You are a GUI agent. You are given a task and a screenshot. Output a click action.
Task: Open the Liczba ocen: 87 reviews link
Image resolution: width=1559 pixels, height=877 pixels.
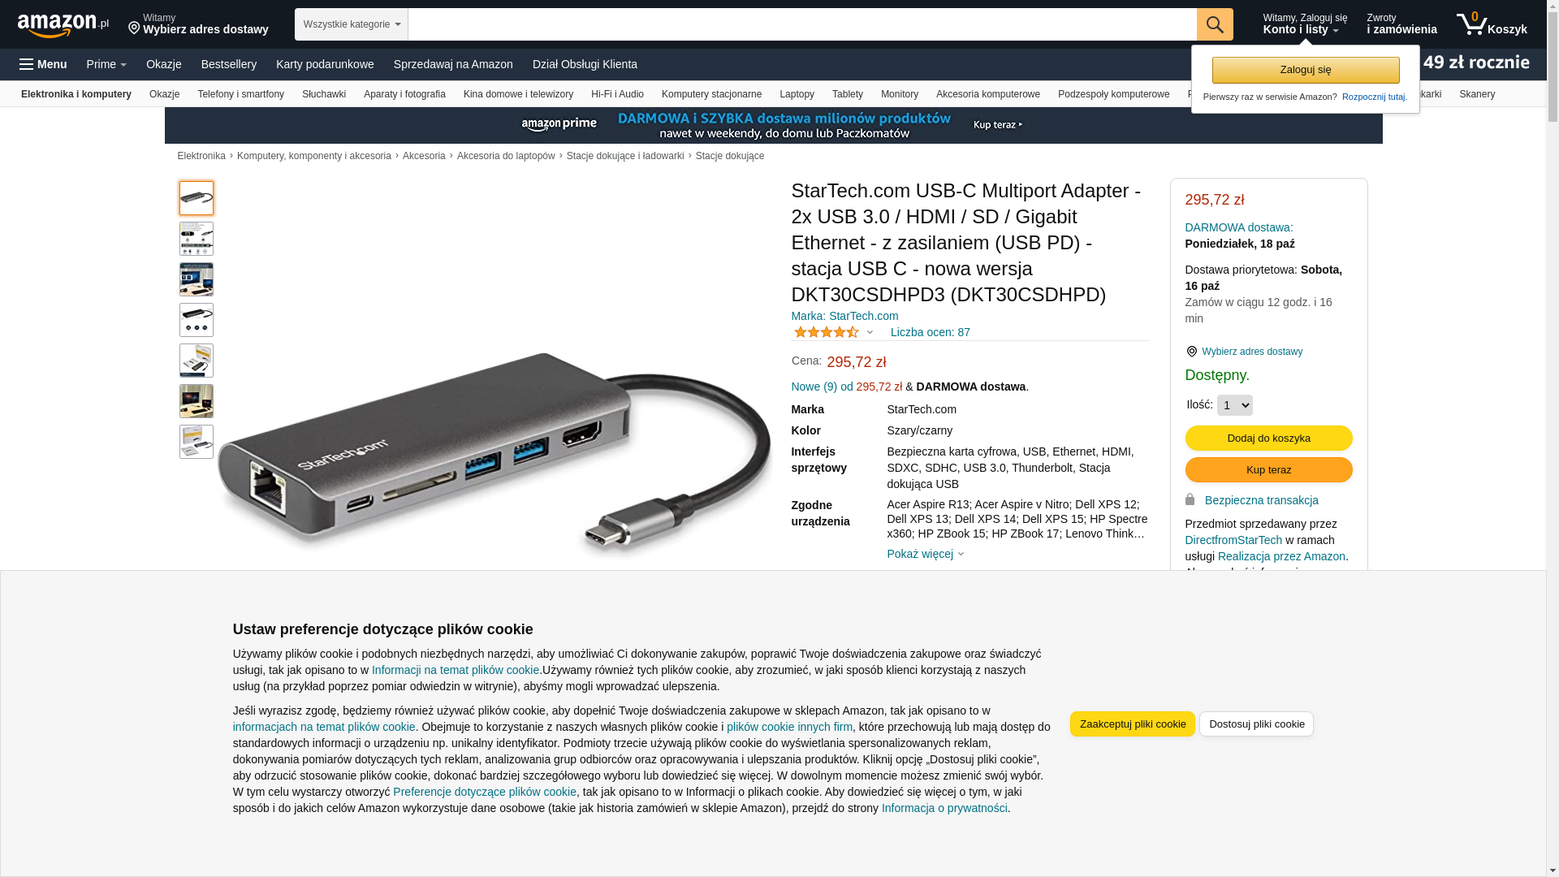tap(930, 332)
